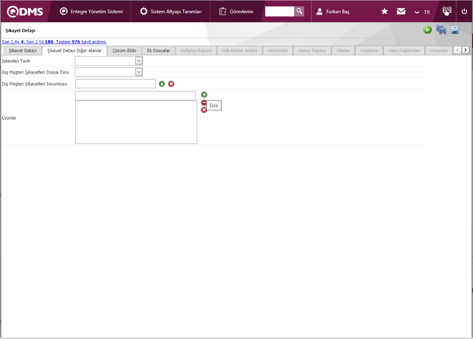Open the help book icon
Image resolution: width=473 pixels, height=339 pixels.
point(447,11)
